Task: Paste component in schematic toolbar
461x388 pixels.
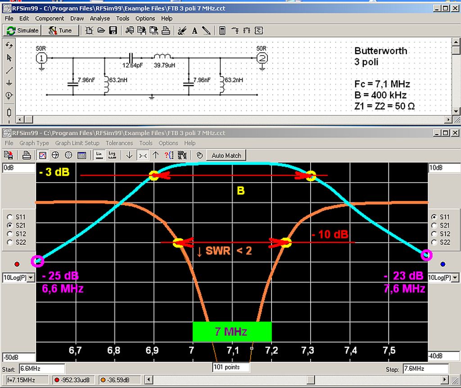Action: coord(154,30)
